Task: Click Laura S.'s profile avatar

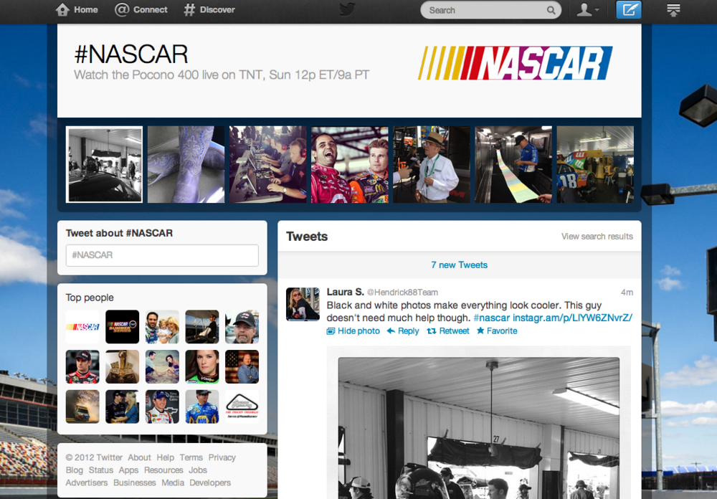Action: click(x=303, y=304)
